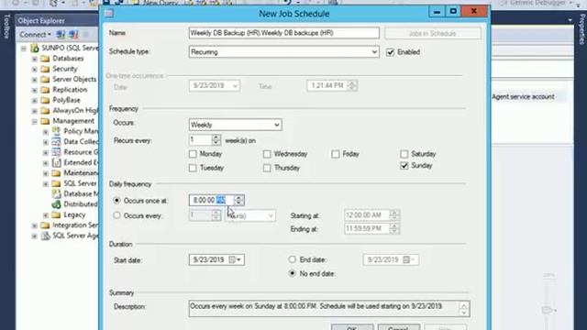
Task: Select the Friday checkbox
Action: [x=336, y=154]
